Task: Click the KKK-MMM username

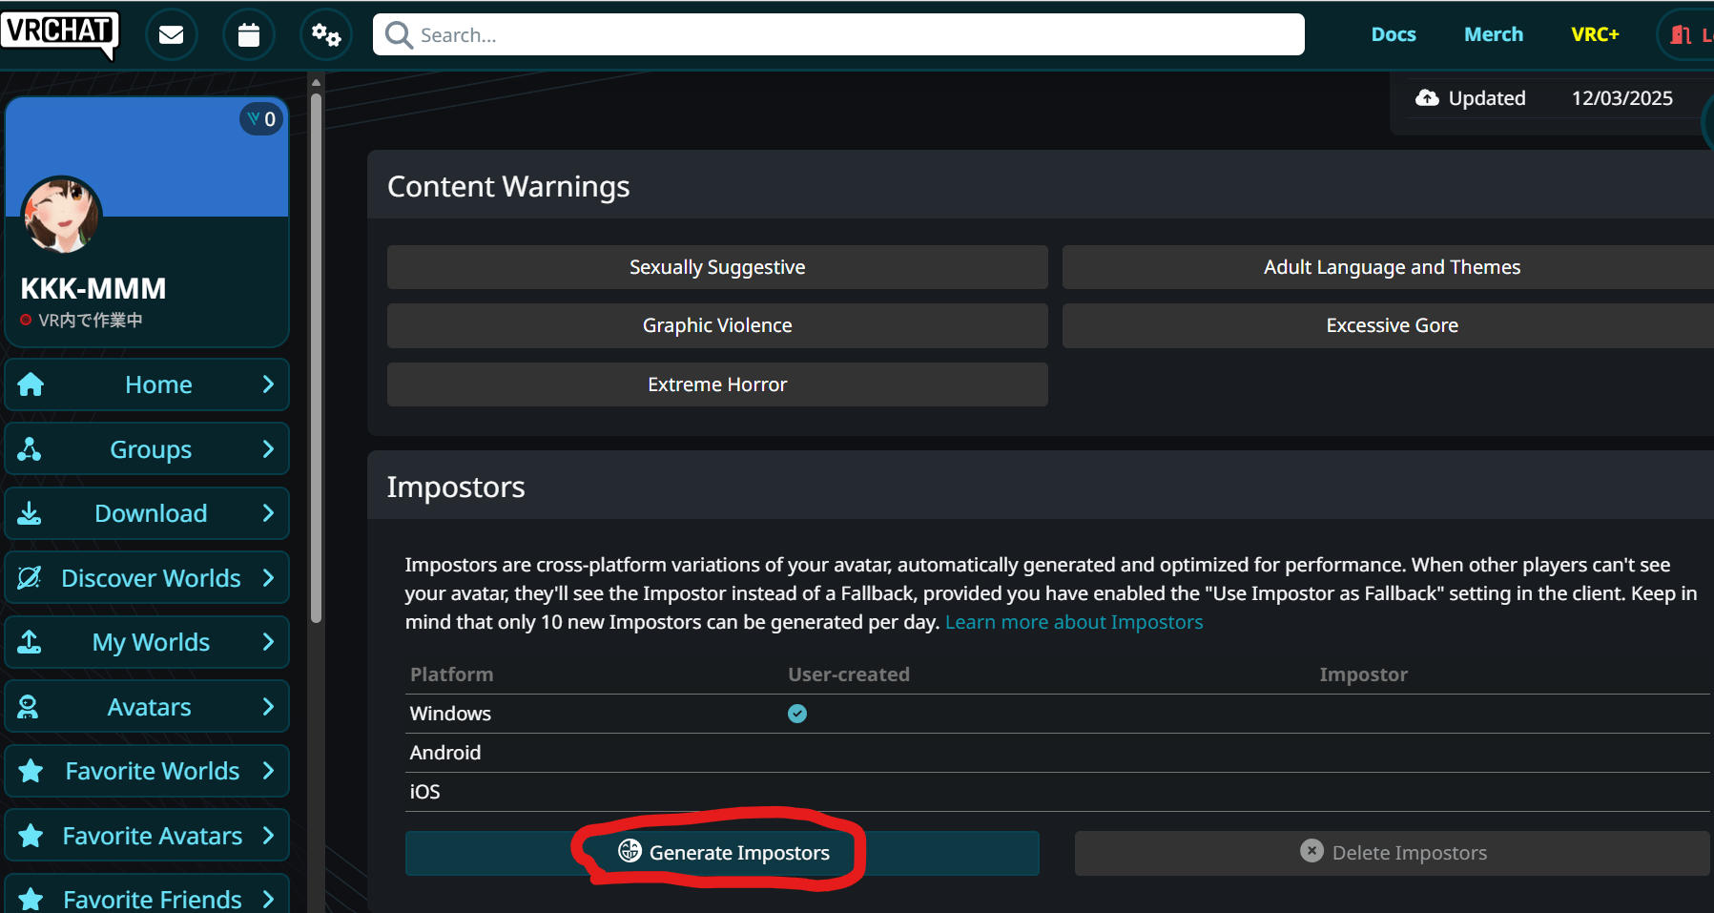Action: click(x=93, y=288)
